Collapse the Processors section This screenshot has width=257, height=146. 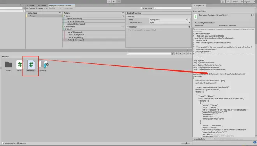[x=127, y=27]
